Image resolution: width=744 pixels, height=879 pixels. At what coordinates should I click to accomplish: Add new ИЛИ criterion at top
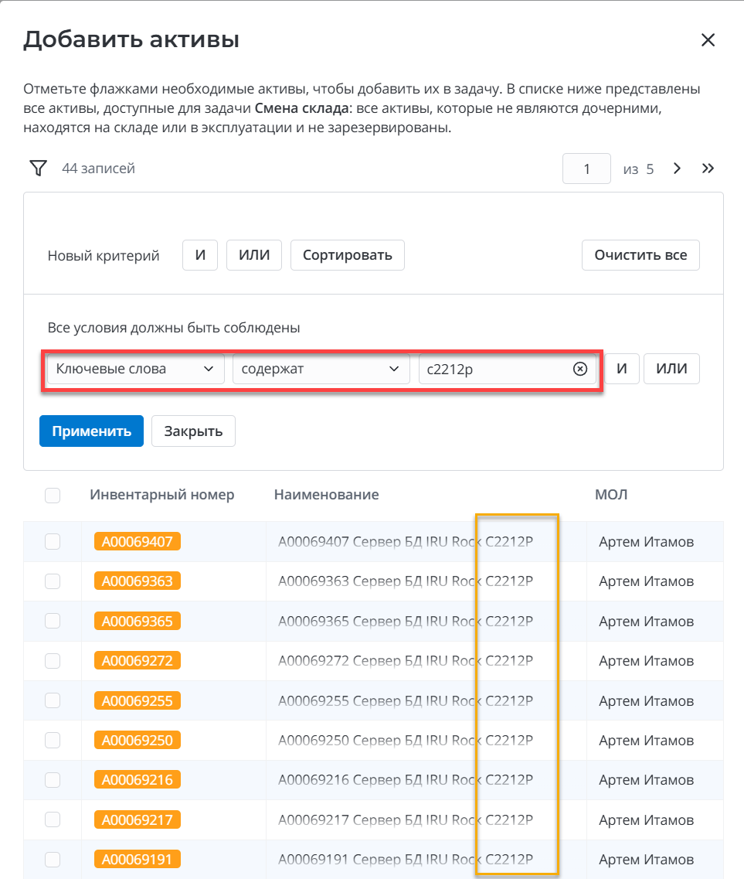tap(253, 255)
